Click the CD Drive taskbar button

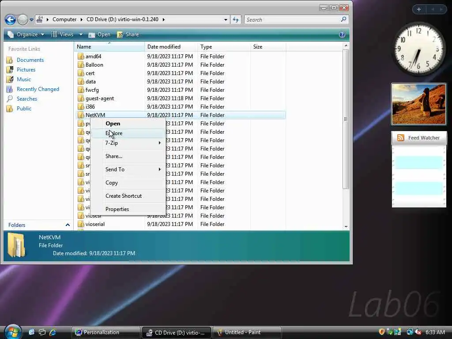[x=176, y=332]
